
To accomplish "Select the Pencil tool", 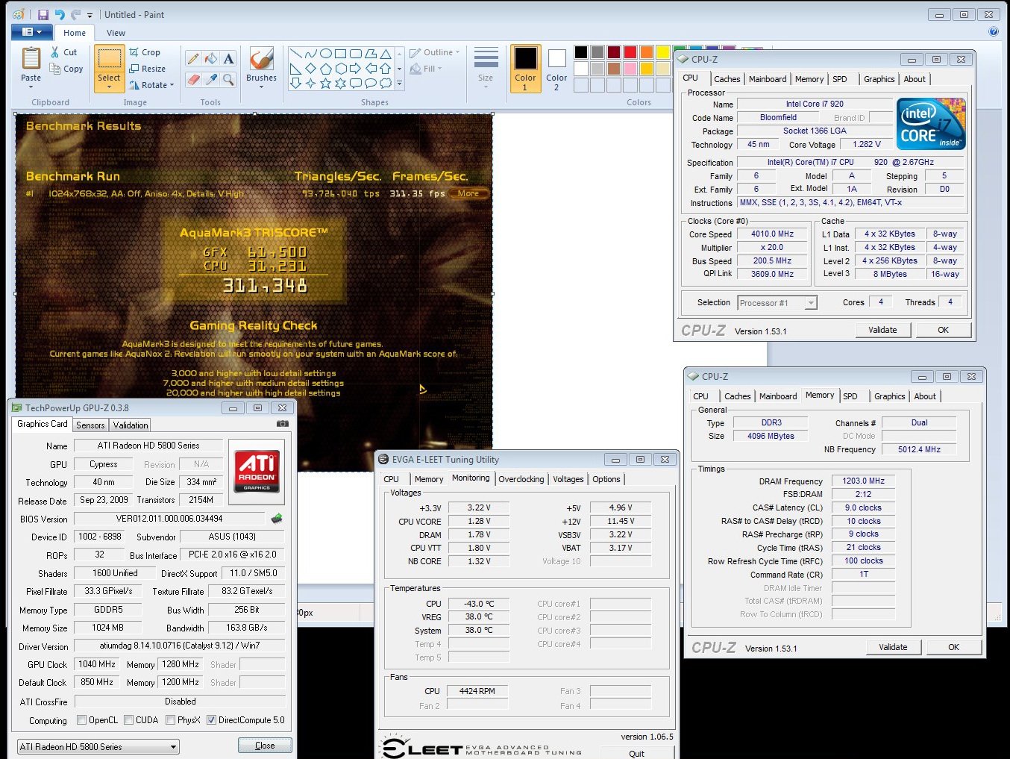I will 193,58.
